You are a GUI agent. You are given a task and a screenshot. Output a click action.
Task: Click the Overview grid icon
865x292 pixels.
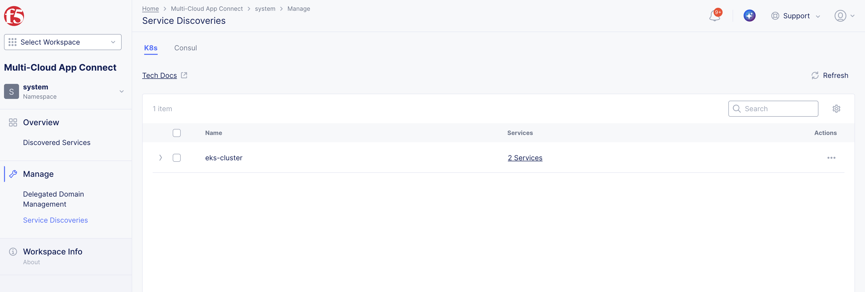(x=13, y=122)
